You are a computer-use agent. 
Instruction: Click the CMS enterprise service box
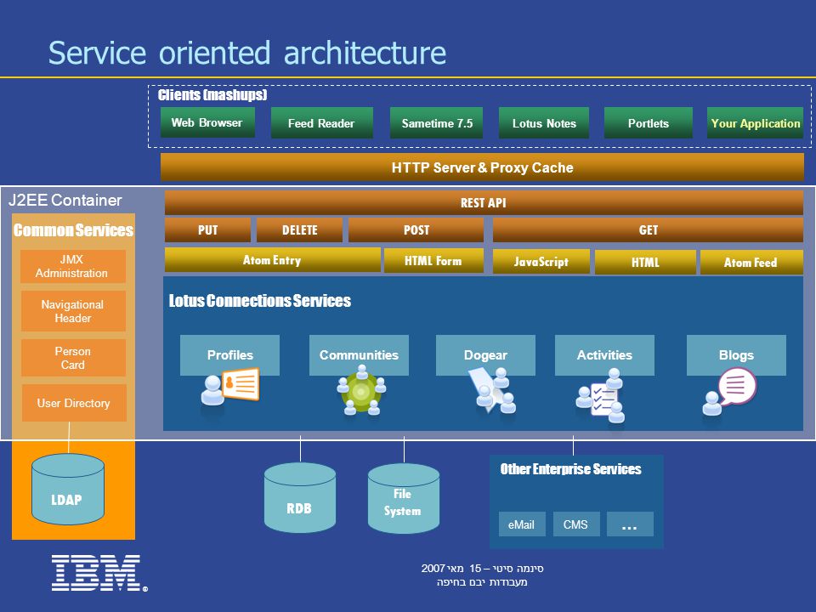pyautogui.click(x=576, y=524)
